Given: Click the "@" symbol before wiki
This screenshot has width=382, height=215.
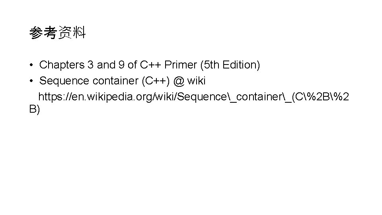Looking at the screenshot, I should (179, 81).
